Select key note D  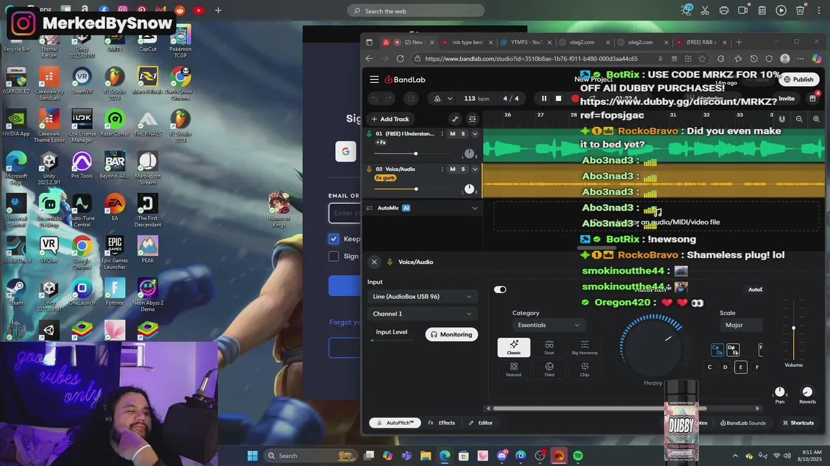(x=725, y=367)
